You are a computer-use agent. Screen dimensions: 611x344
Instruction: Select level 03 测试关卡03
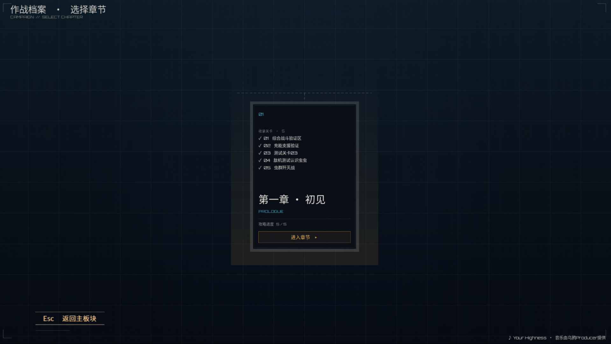pyautogui.click(x=278, y=153)
